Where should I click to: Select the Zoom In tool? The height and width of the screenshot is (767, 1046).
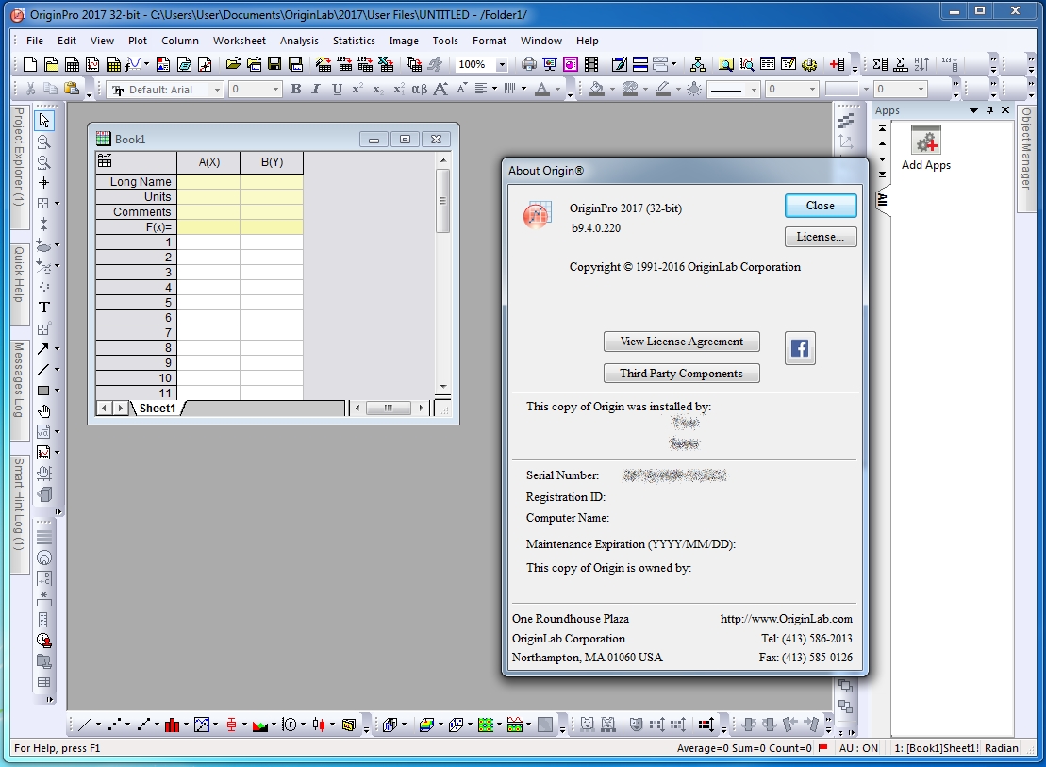[43, 142]
